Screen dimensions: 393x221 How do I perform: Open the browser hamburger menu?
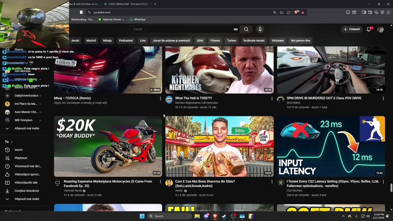point(388,12)
